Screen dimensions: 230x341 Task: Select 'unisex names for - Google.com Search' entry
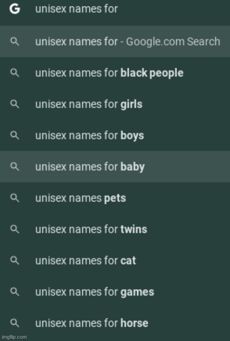pyautogui.click(x=115, y=41)
